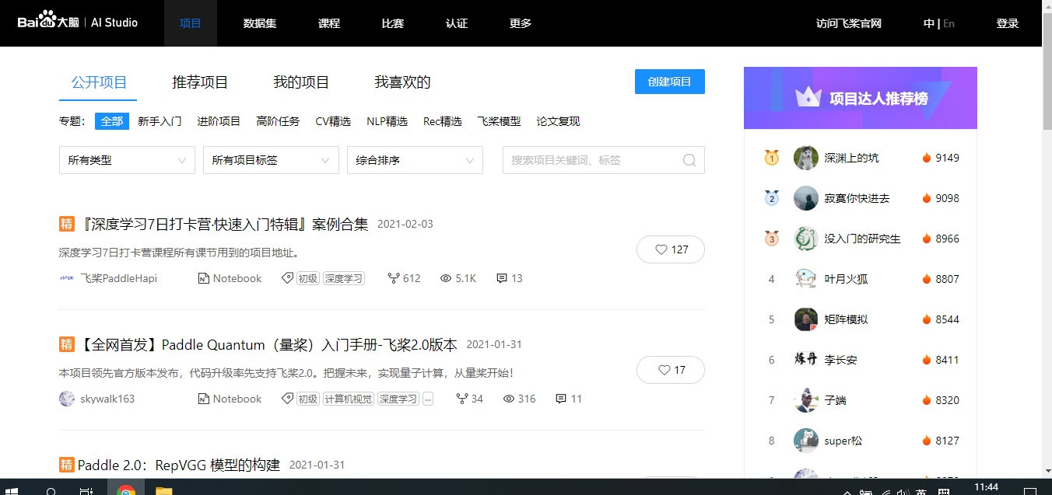Click the magnifier icon in the search box

[689, 160]
